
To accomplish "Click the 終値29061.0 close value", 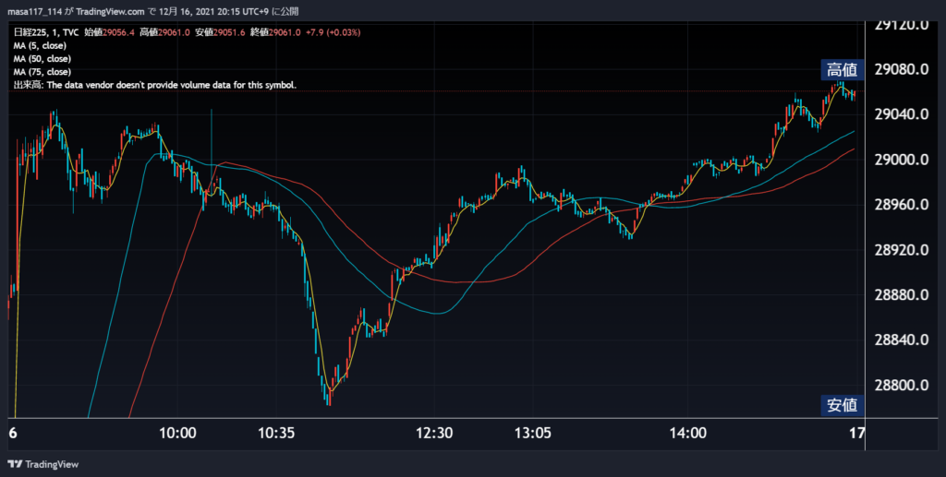I will 274,32.
